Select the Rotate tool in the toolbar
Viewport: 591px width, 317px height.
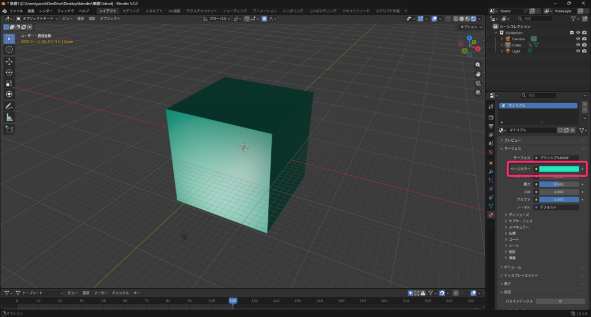tap(9, 72)
